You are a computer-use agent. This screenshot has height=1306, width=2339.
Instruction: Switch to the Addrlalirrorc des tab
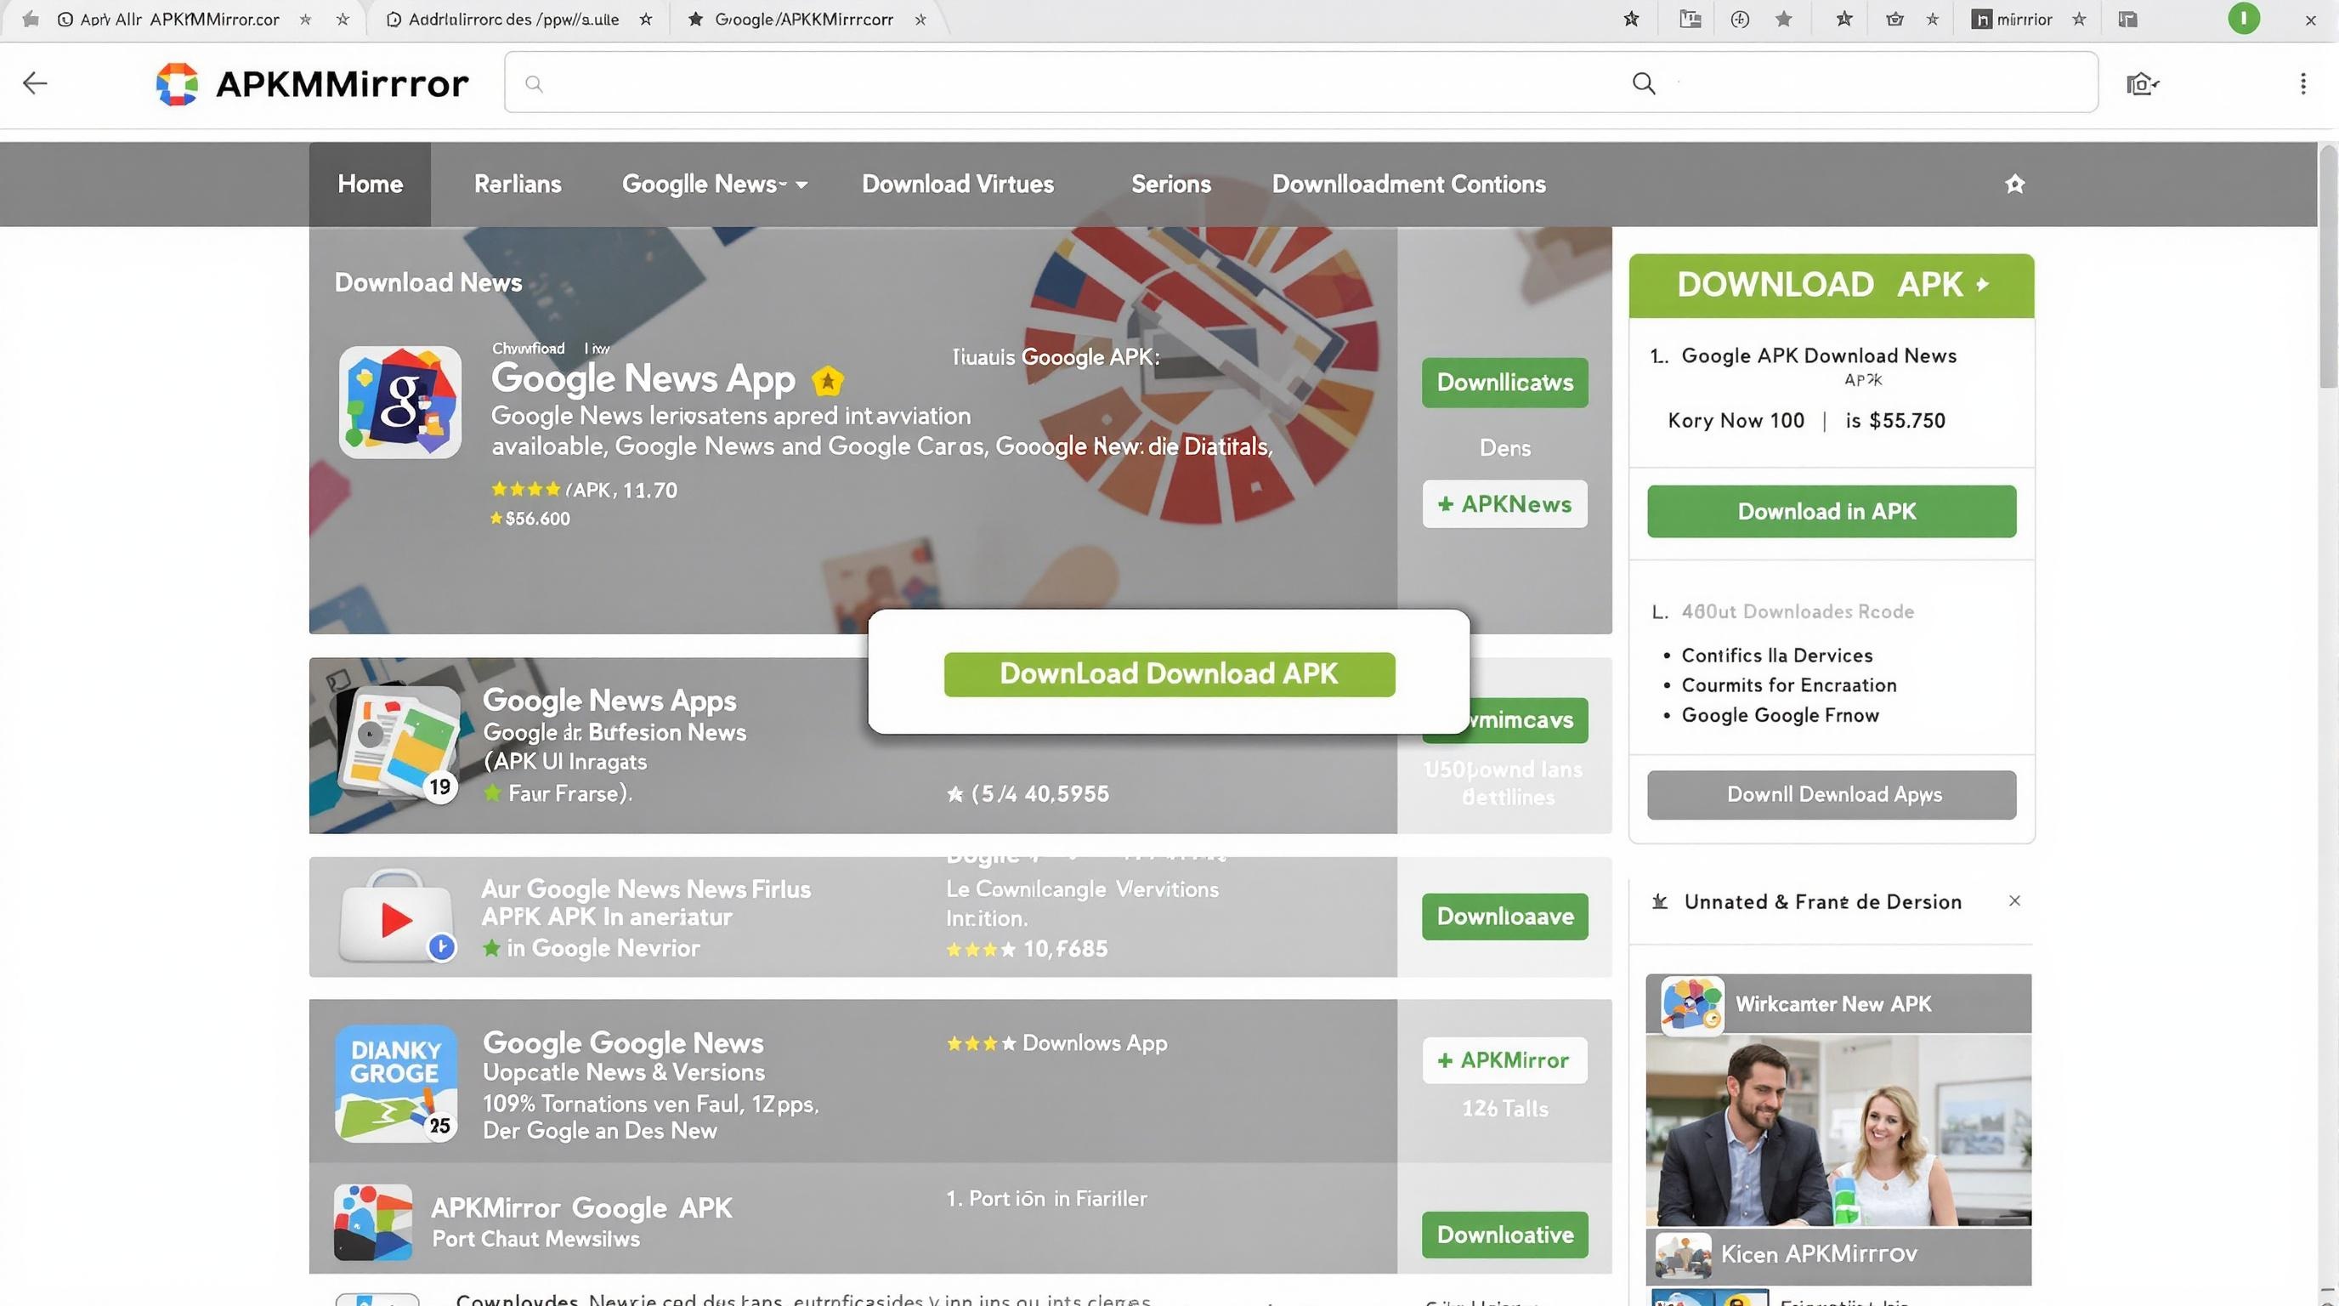coord(513,19)
